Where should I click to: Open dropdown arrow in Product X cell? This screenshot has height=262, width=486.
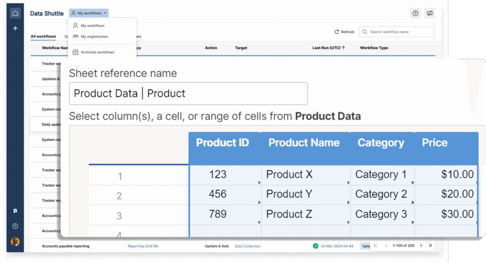[x=348, y=182]
